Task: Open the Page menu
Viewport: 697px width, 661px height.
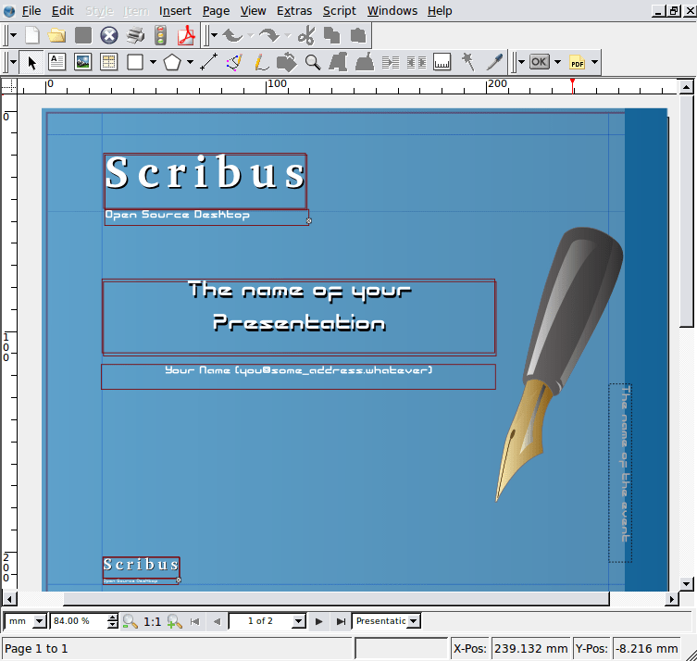Action: (216, 11)
